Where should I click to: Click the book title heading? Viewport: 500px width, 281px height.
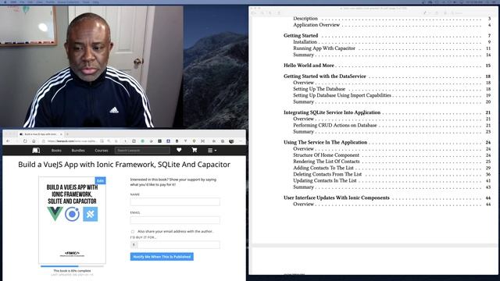(x=124, y=165)
